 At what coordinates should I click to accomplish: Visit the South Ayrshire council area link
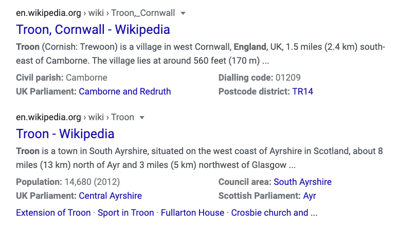tap(302, 182)
